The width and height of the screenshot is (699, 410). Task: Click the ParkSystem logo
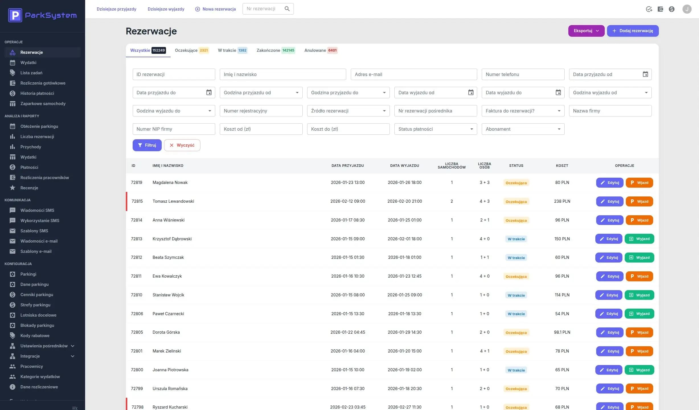tap(42, 15)
